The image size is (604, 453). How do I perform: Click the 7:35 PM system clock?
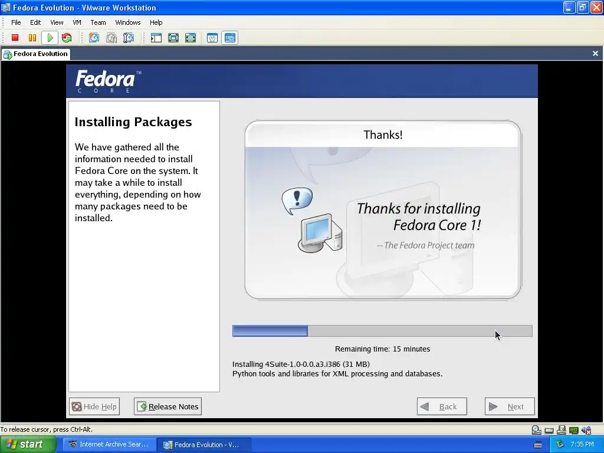click(x=582, y=445)
